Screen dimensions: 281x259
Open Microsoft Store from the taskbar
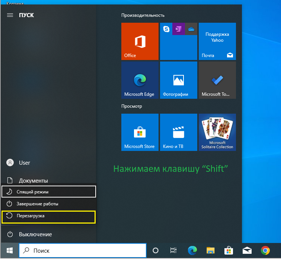pyautogui.click(x=229, y=250)
